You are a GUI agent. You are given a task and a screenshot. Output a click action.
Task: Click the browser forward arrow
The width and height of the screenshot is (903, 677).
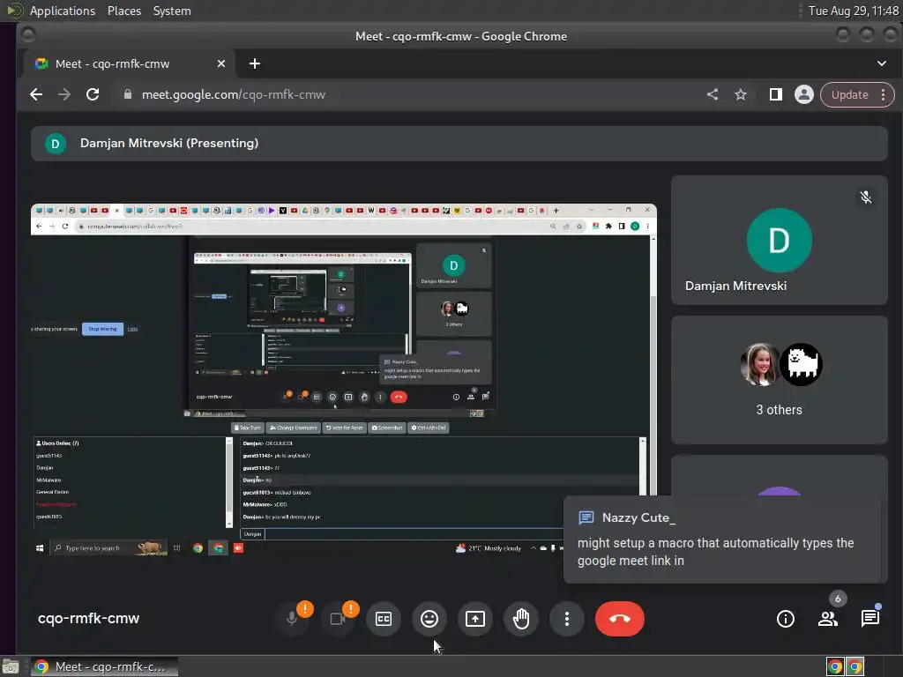[64, 94]
